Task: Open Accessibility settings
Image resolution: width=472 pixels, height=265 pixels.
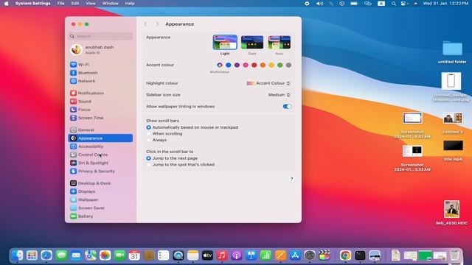Action: (100, 146)
